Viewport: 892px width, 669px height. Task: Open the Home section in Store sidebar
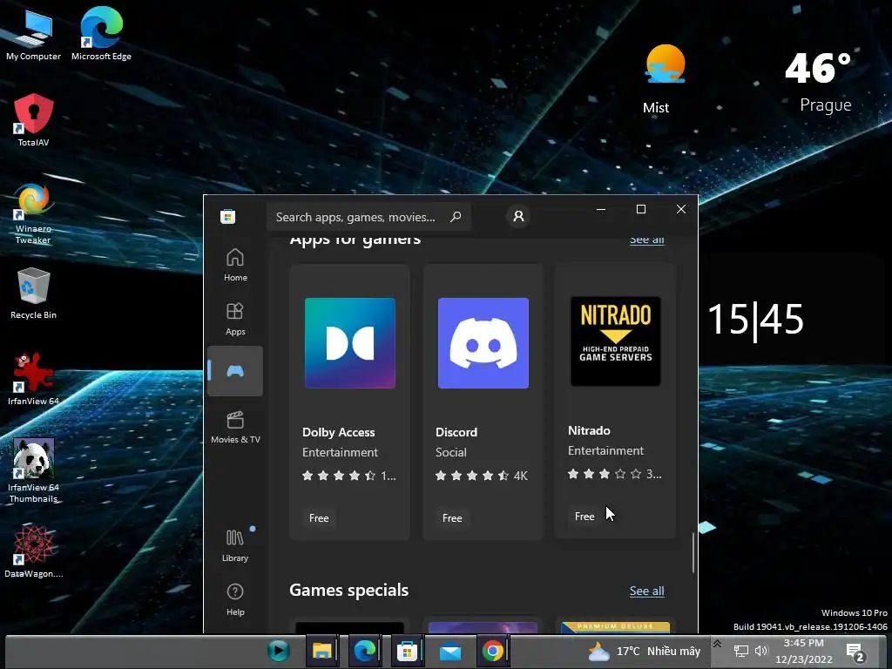(235, 265)
